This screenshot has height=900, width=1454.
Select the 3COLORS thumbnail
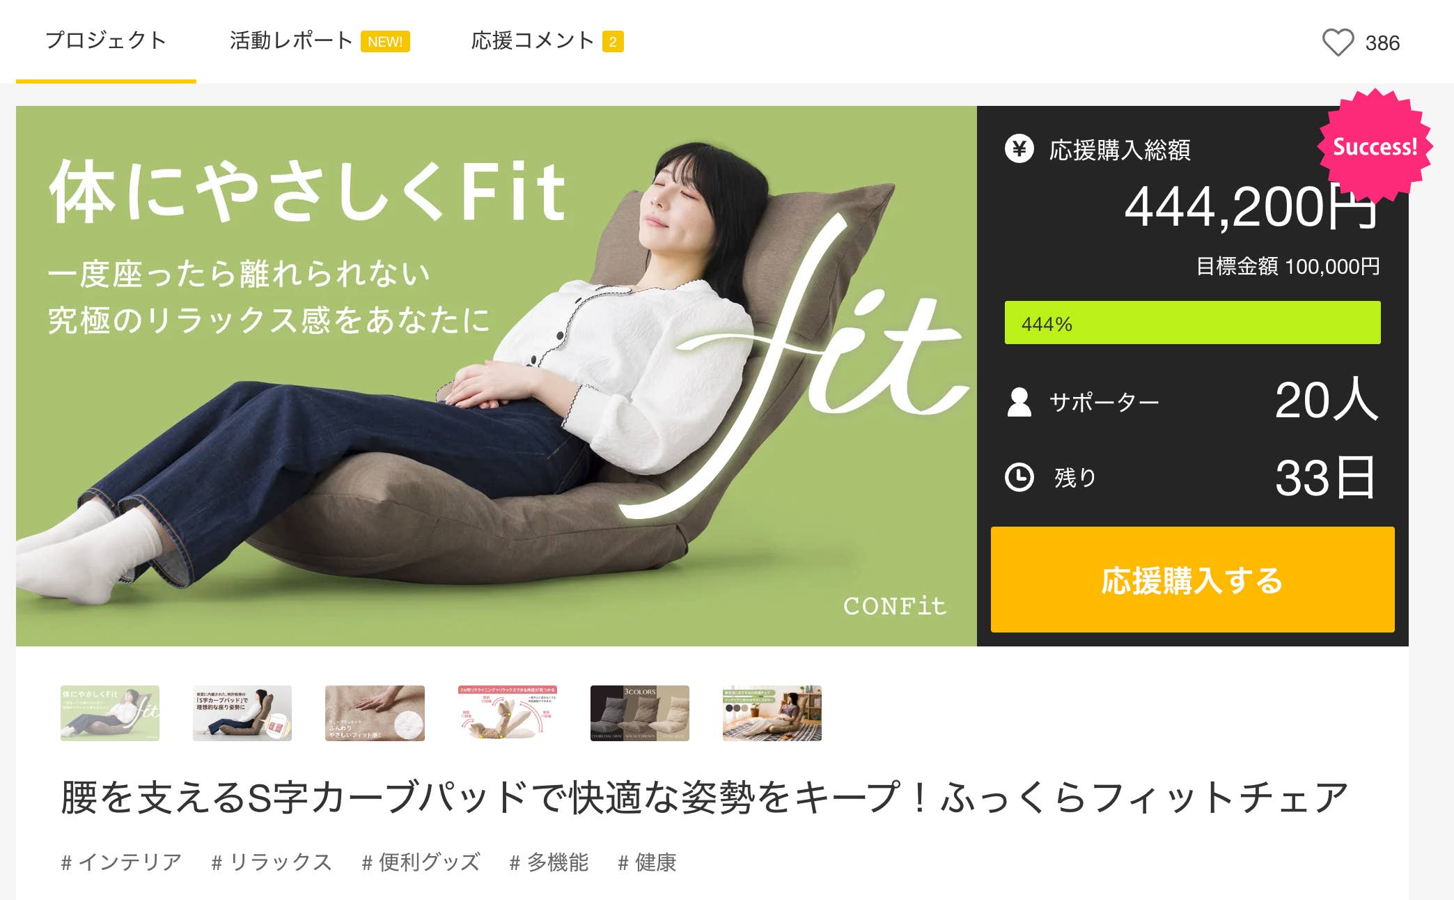point(640,713)
